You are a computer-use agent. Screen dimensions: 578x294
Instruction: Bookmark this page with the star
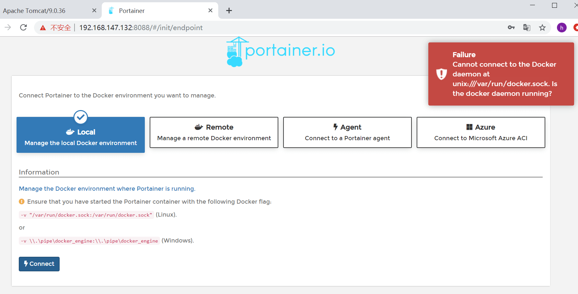[x=542, y=28]
